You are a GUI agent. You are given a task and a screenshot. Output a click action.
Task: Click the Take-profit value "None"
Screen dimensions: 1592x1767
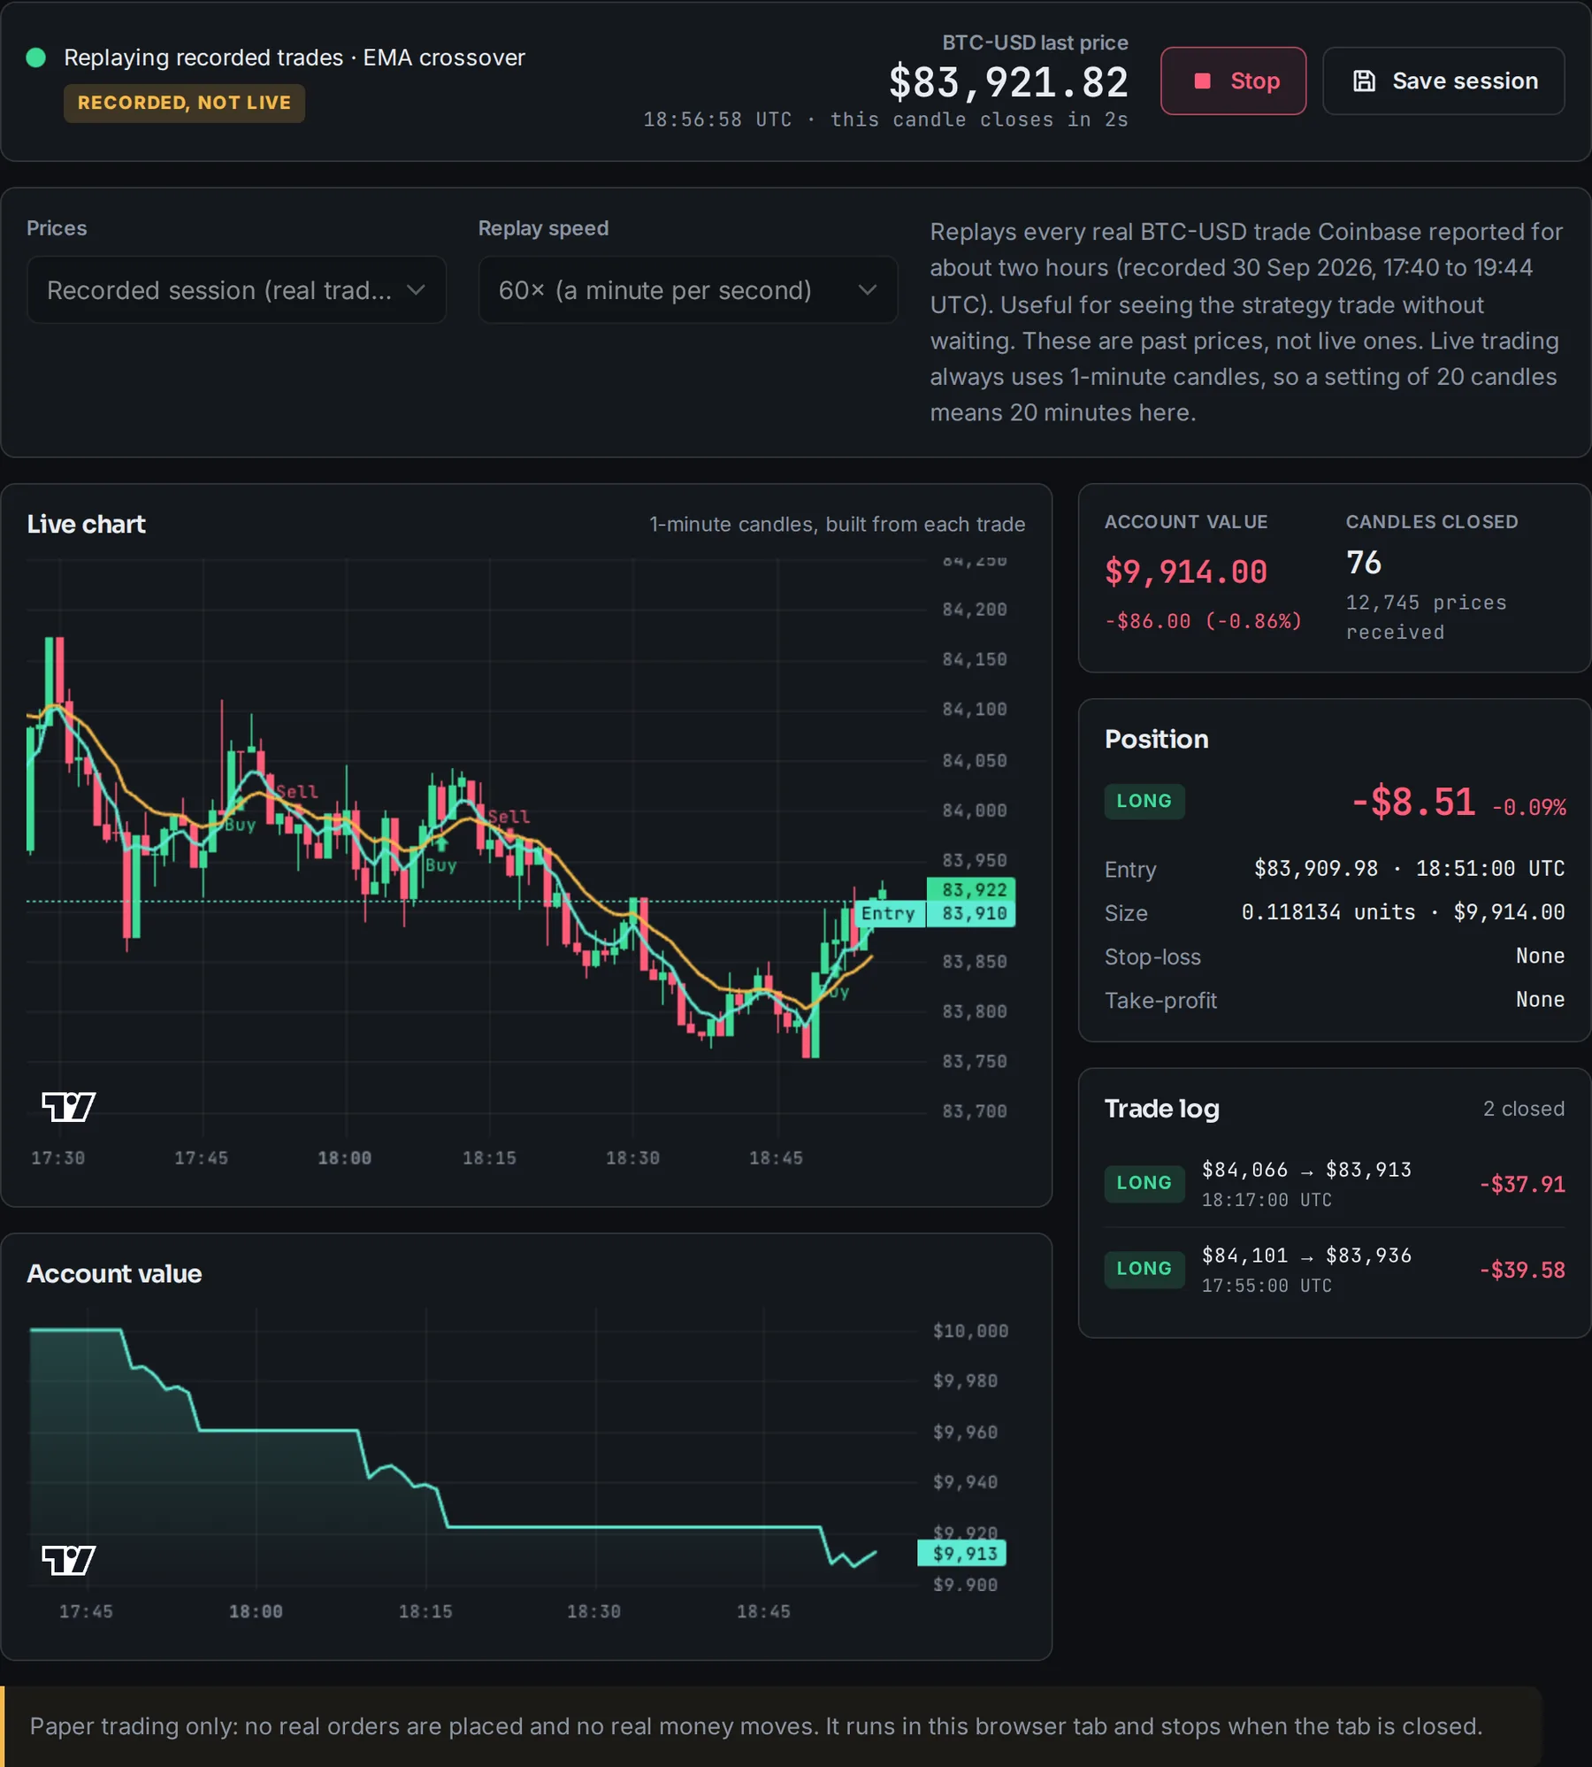click(x=1540, y=999)
